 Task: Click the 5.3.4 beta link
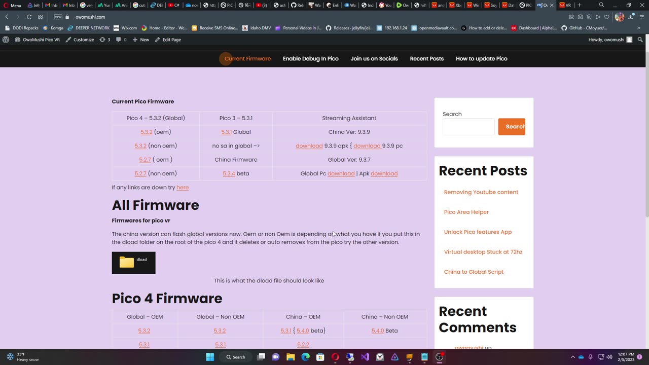coord(229,173)
